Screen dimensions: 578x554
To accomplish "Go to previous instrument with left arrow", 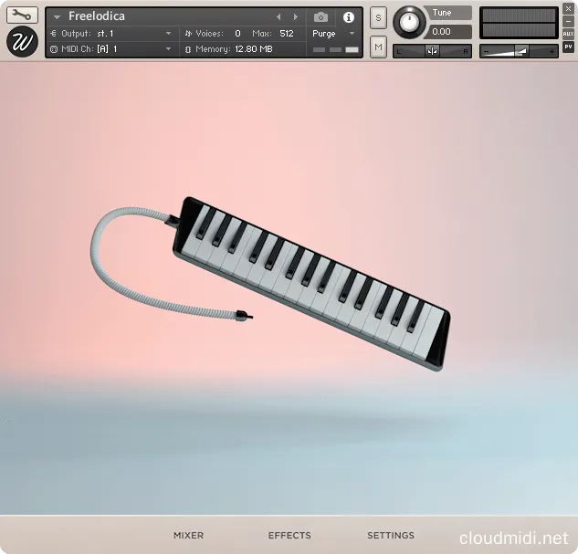I will click(x=279, y=17).
